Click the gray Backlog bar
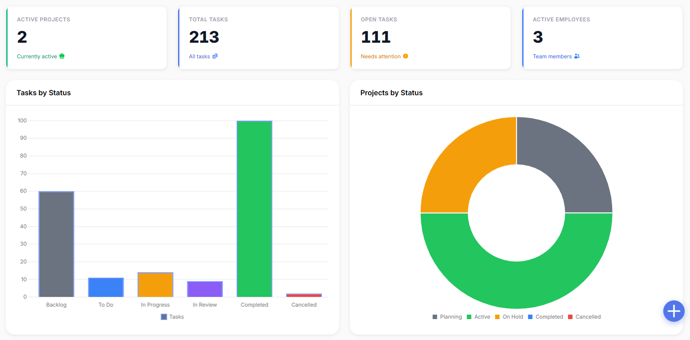 tap(56, 244)
